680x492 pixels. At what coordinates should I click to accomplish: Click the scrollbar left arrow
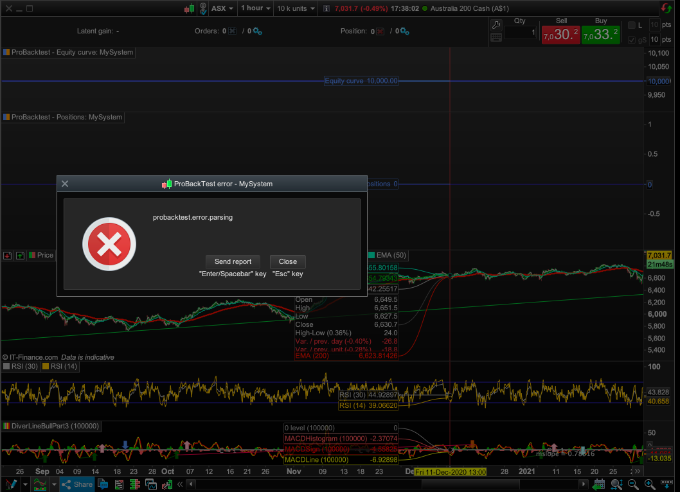191,484
